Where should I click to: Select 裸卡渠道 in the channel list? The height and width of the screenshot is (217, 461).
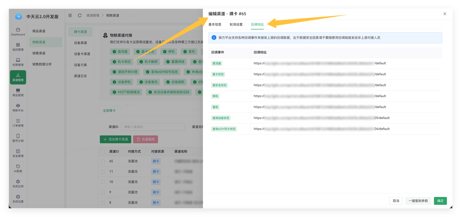click(80, 32)
